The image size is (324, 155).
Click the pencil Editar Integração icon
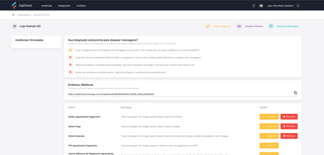[x=208, y=26]
